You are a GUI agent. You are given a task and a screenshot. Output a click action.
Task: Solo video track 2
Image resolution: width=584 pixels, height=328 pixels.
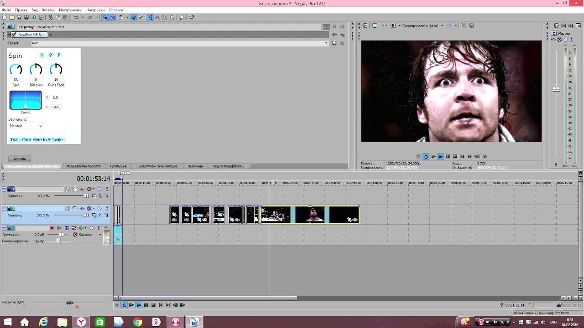(x=107, y=209)
